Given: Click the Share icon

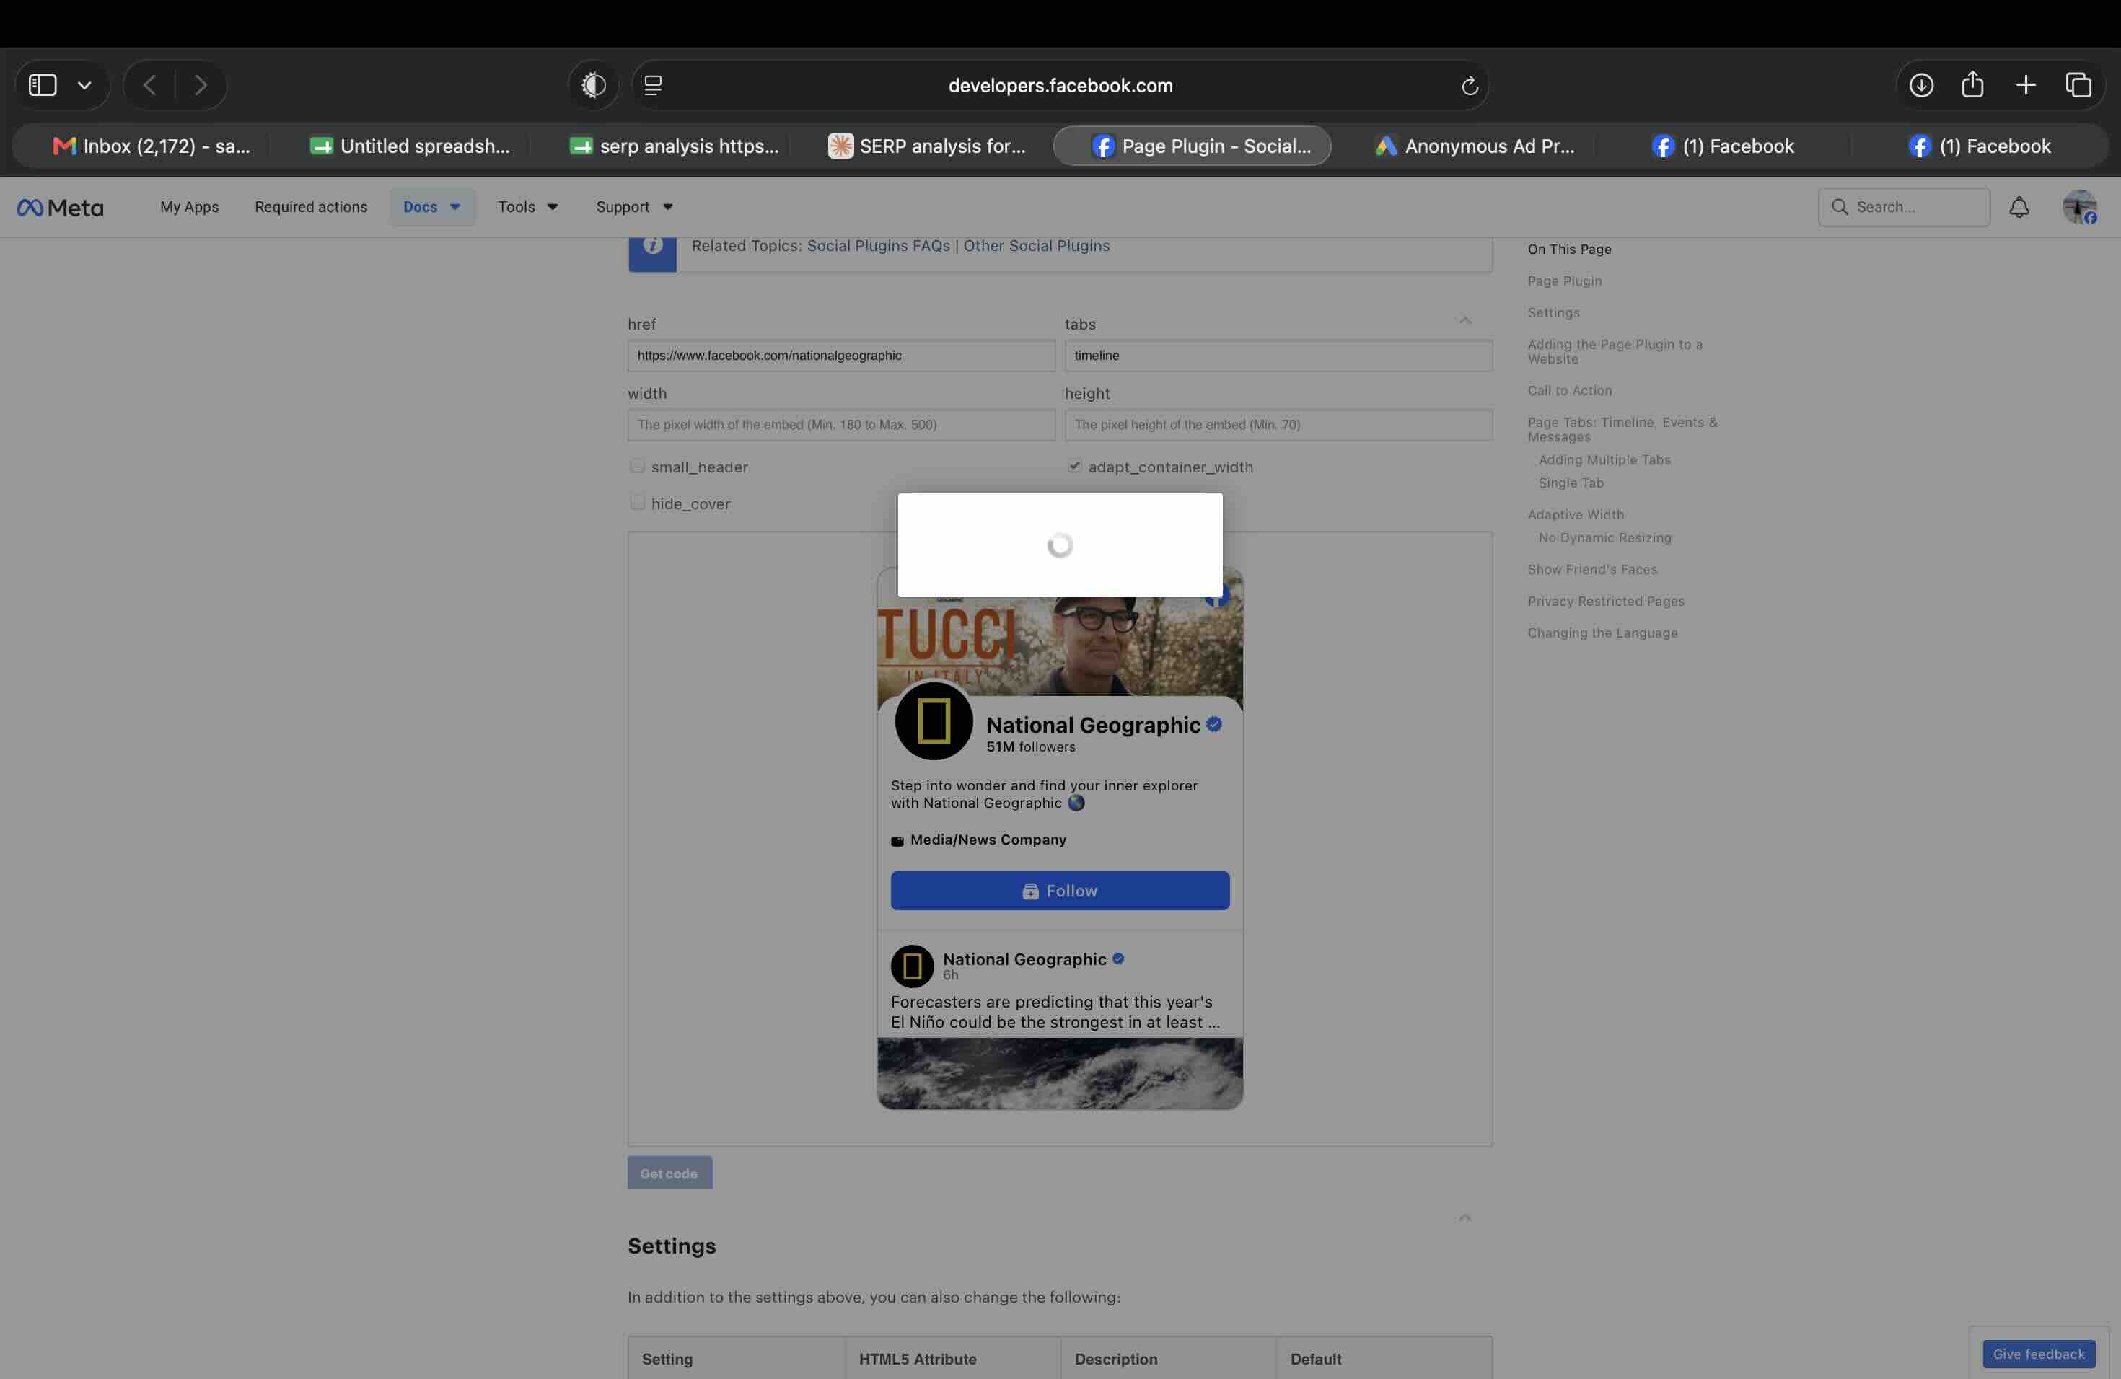Looking at the screenshot, I should pyautogui.click(x=1972, y=84).
